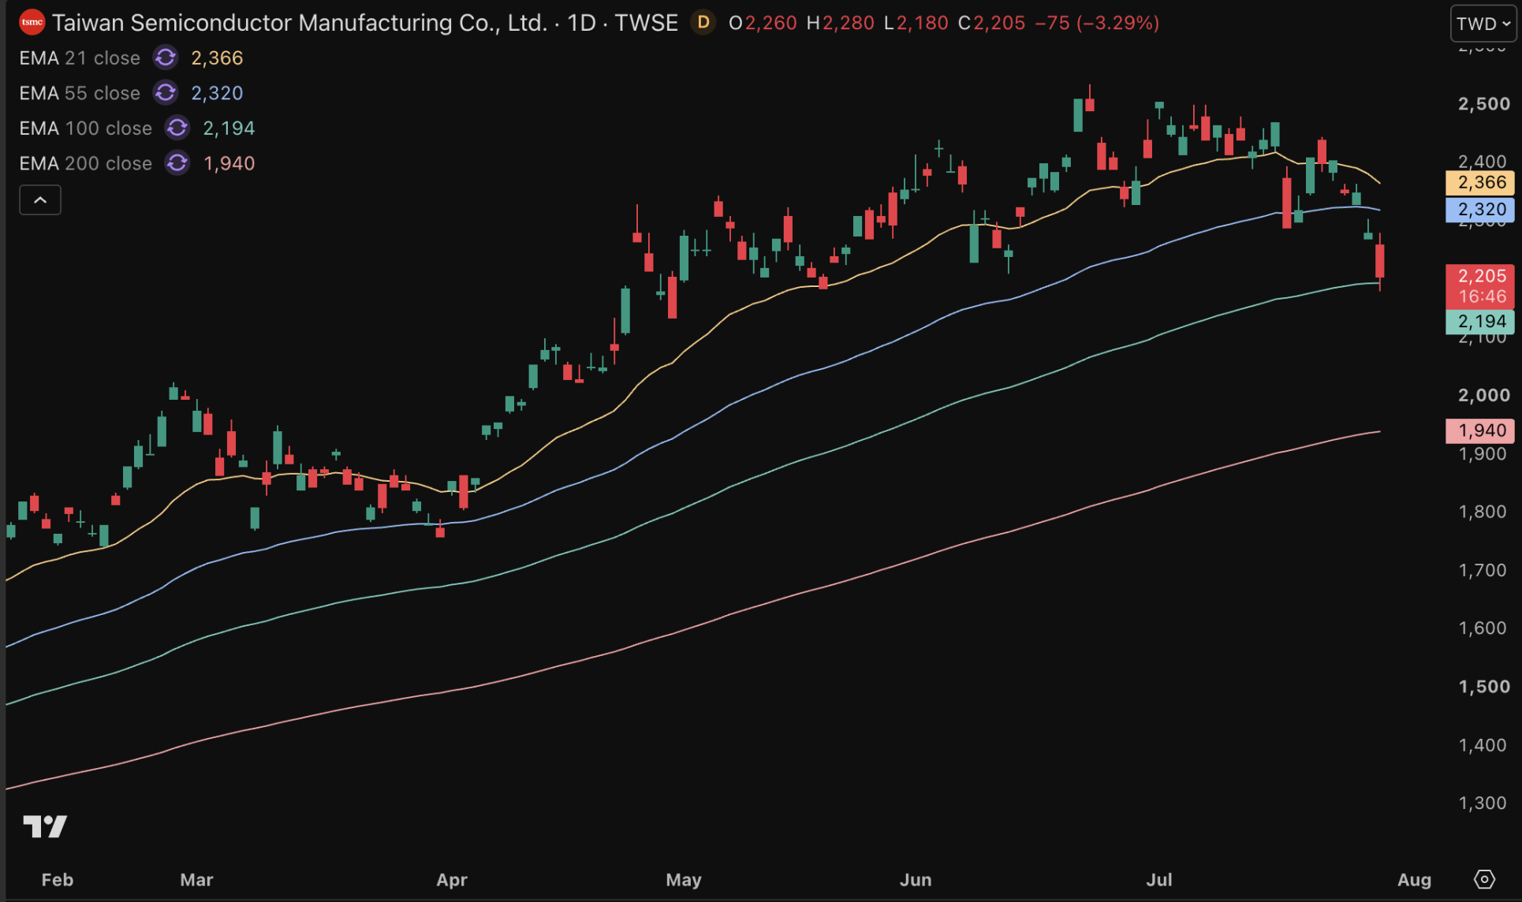Select the EMA 200 close indicator label

(85, 163)
